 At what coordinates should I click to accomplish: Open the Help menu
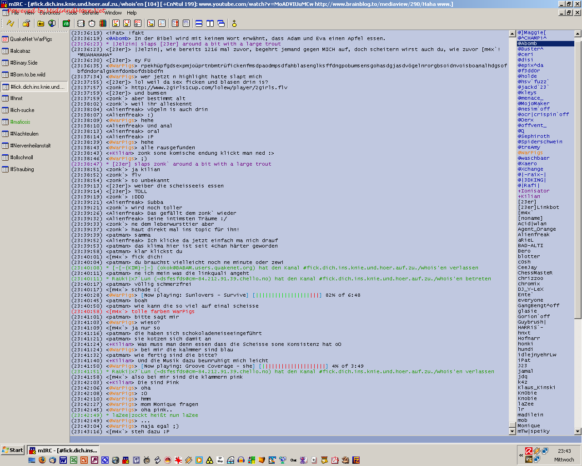pyautogui.click(x=132, y=13)
